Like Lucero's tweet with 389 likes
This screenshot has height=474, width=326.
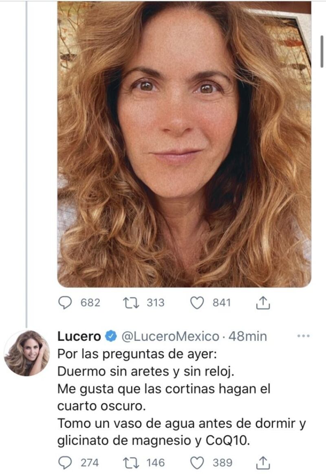pos(198,463)
